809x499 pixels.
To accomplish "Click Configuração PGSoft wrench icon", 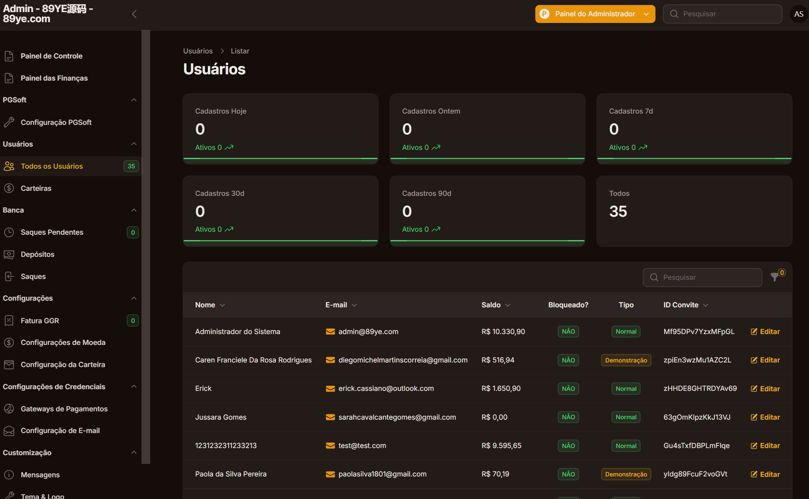I will coord(9,122).
